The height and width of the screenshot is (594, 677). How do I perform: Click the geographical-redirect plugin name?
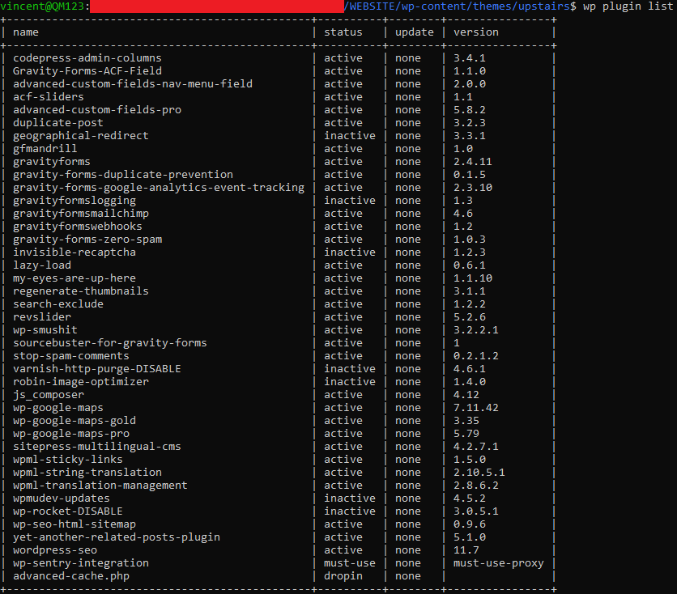click(x=81, y=136)
